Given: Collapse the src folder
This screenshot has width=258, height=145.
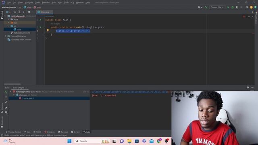Looking at the screenshot, I should coord(8,26).
